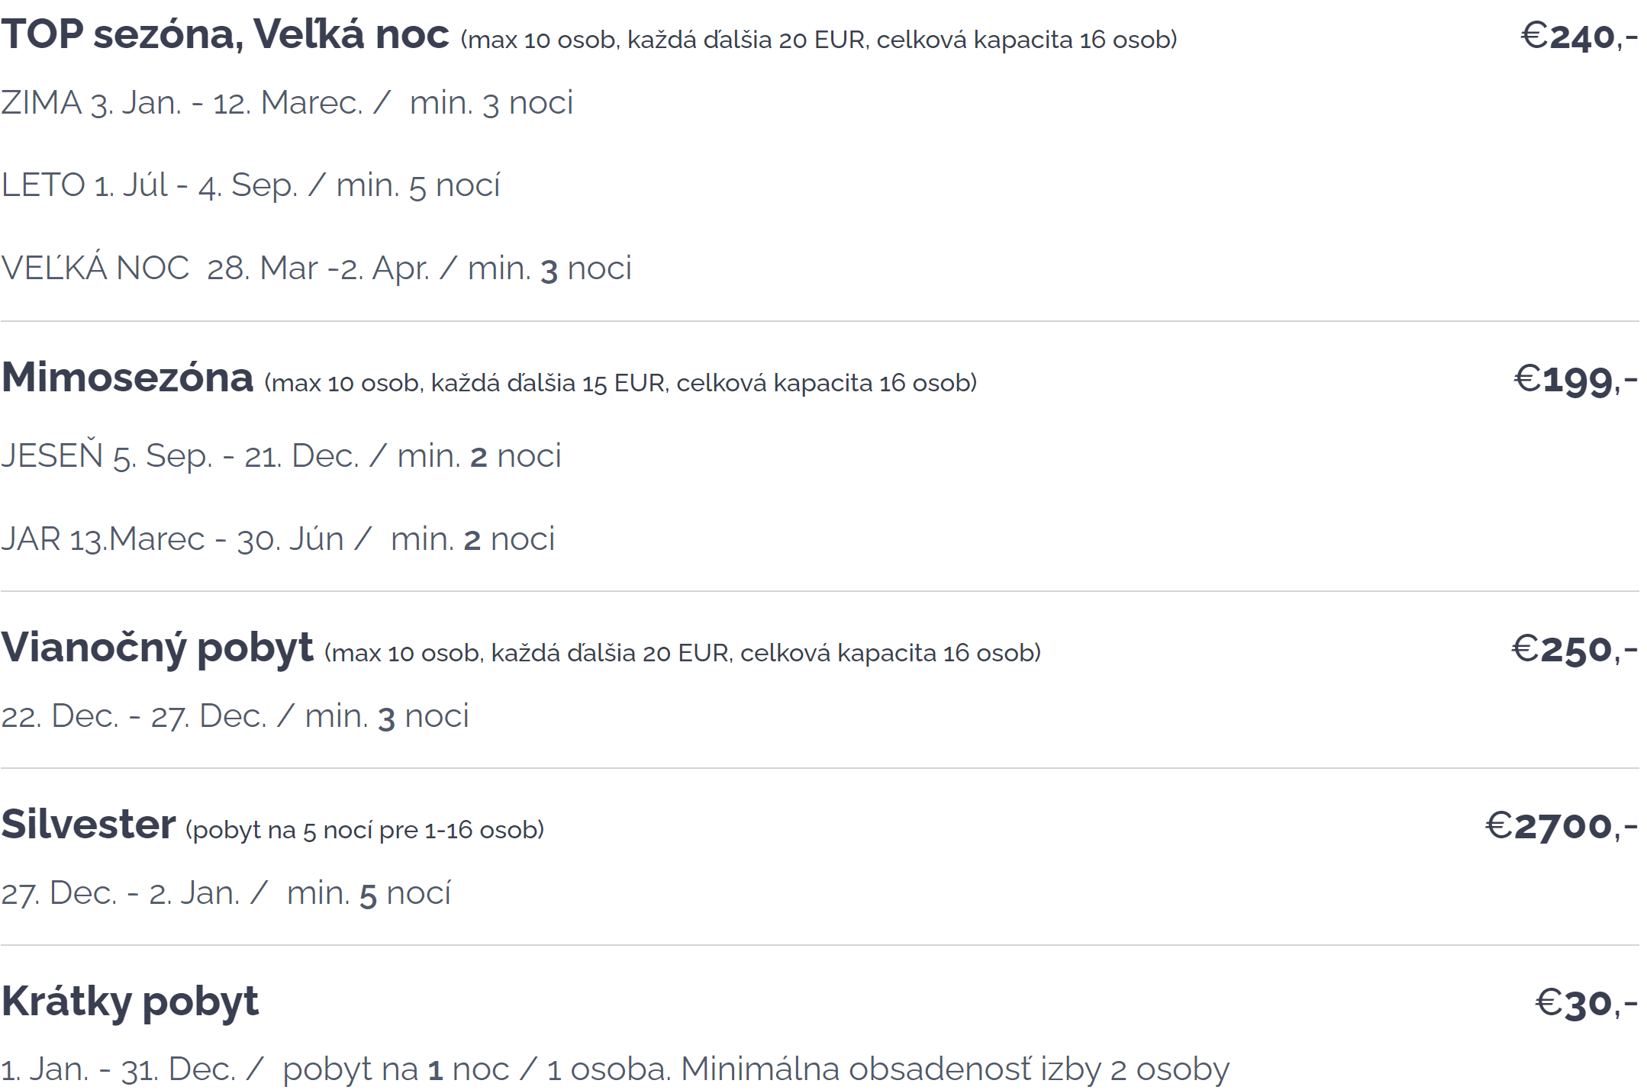Viewport: 1647px width, 1090px height.
Task: Select the VEĽKÁ NOC 28. Mar - 2. Apr. line
Action: click(x=317, y=268)
